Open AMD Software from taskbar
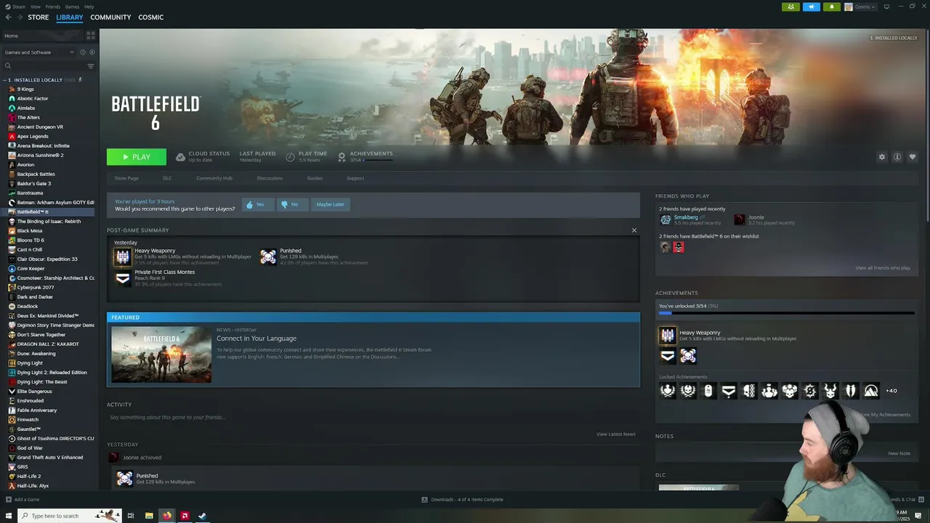This screenshot has height=523, width=930. (185, 516)
